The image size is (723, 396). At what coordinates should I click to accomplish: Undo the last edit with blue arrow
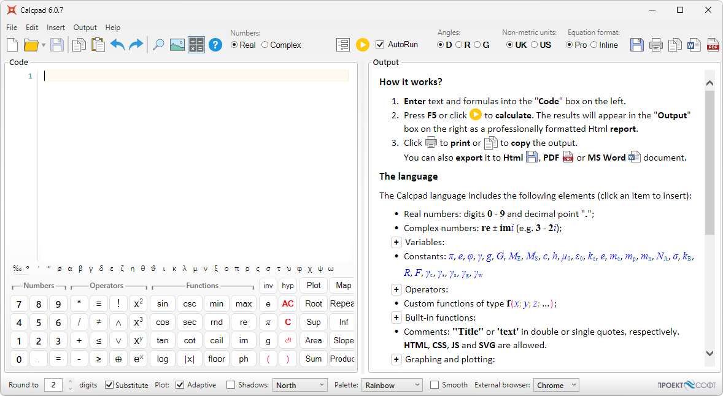pos(118,45)
